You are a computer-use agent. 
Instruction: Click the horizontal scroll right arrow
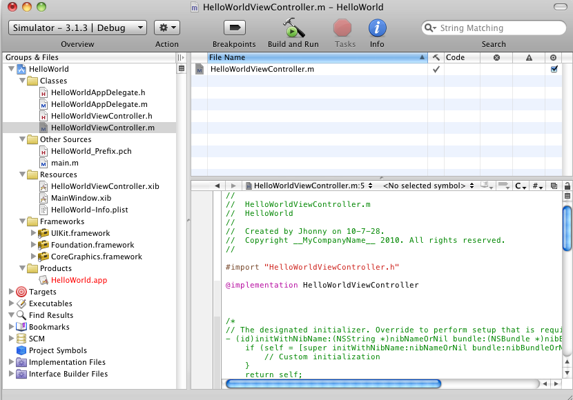pyautogui.click(x=556, y=383)
